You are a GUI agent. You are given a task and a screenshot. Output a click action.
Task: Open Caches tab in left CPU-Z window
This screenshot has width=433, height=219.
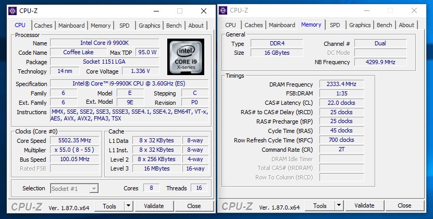coord(43,26)
